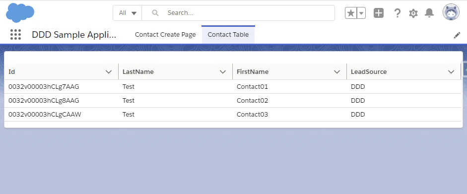Click the Favorites star icon
The width and height of the screenshot is (467, 194).
(351, 13)
